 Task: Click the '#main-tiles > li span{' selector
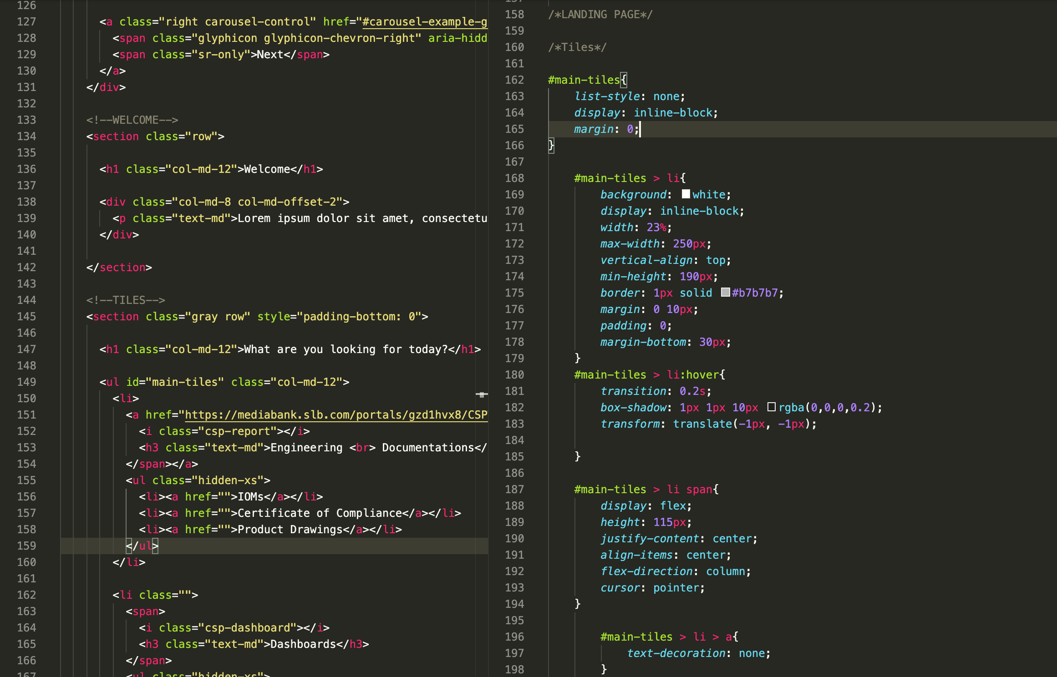pos(646,490)
